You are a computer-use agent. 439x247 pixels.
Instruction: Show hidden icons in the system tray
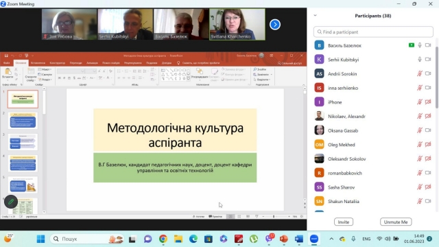pos(331,239)
